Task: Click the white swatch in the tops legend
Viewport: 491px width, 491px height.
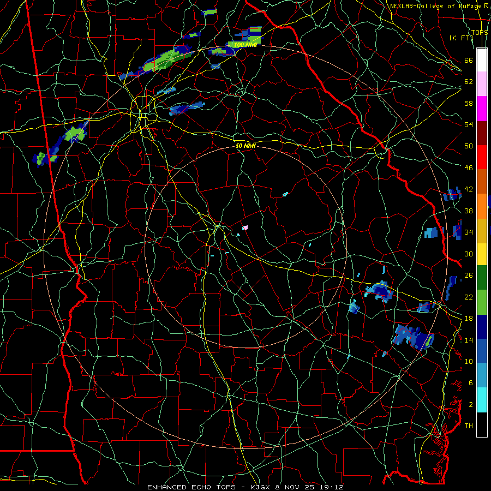Action: click(x=482, y=60)
